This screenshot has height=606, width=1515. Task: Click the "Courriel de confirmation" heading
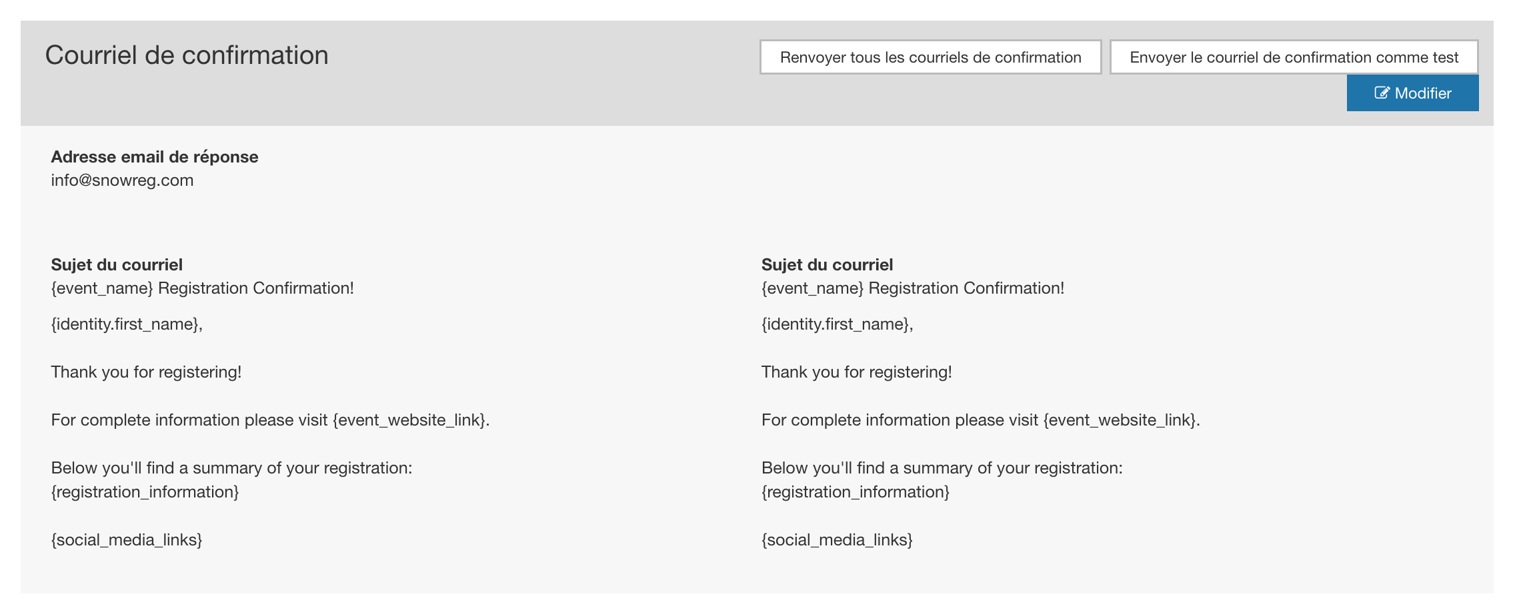pos(187,55)
